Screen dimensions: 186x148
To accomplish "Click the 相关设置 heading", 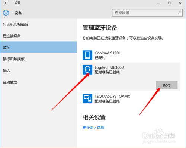I will (x=94, y=117).
